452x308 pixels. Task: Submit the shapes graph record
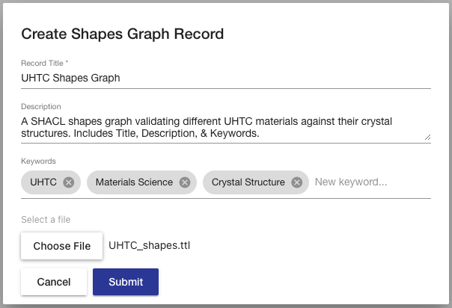126,282
